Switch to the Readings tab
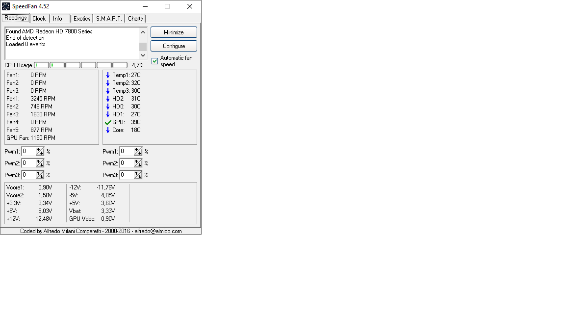The image size is (565, 318). tap(16, 18)
